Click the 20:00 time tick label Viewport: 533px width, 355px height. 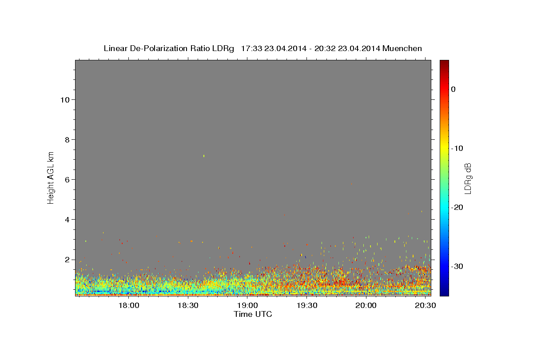click(x=366, y=306)
